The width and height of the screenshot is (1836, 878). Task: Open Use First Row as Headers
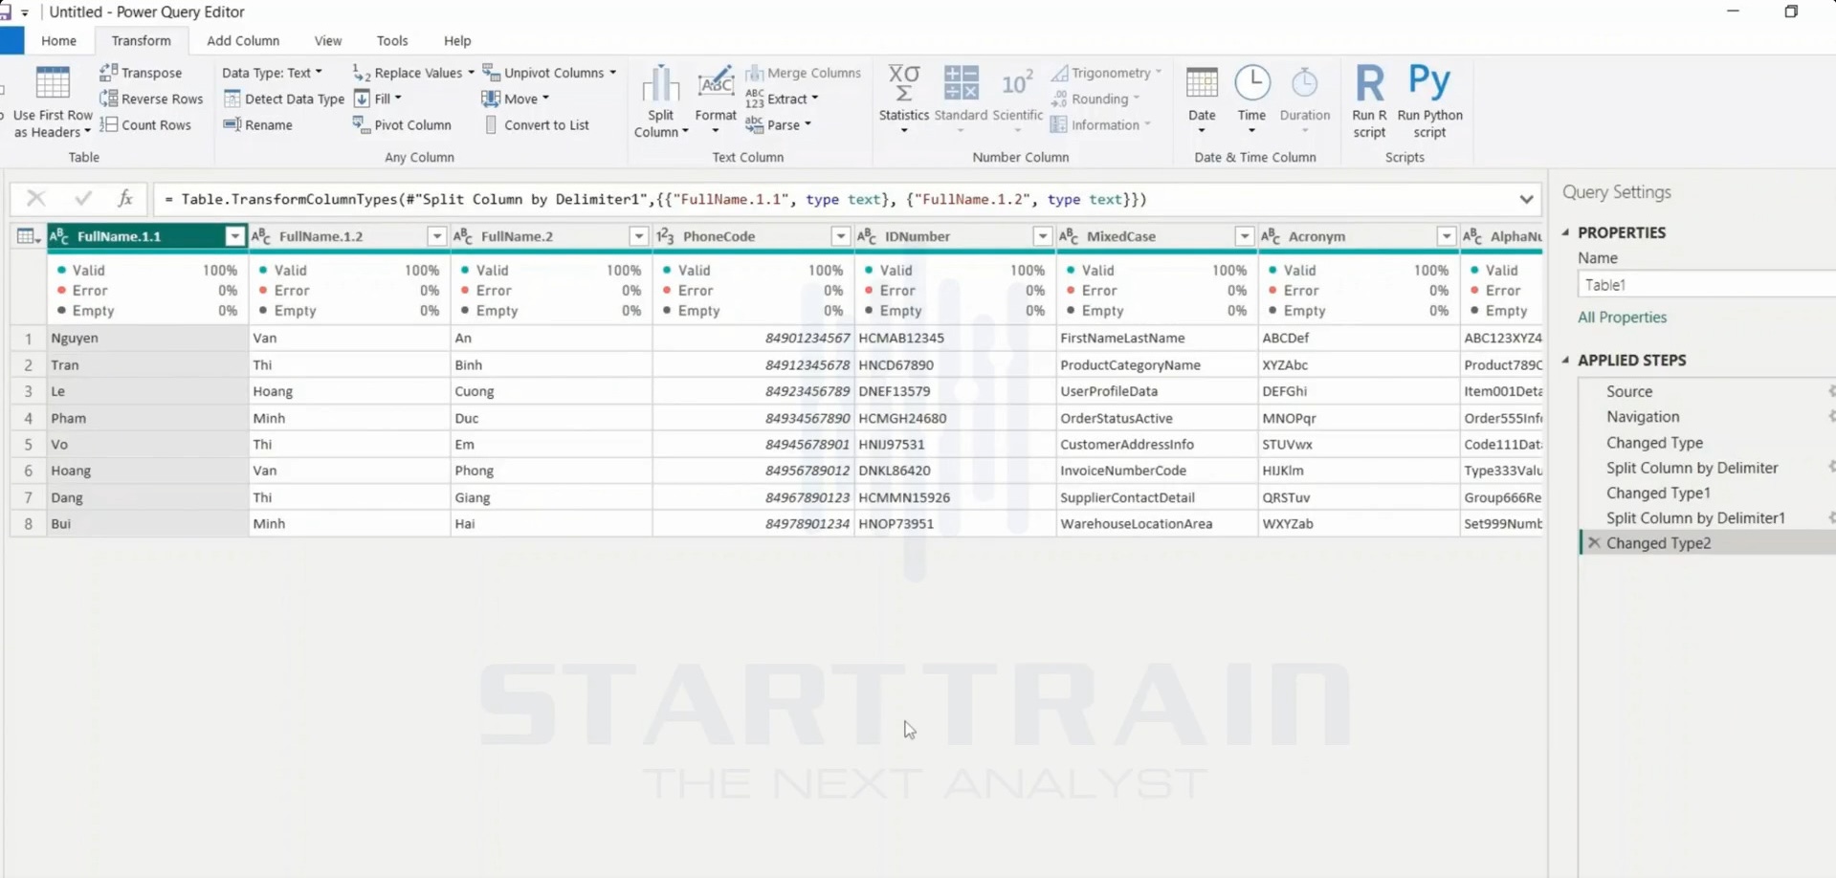point(53,102)
